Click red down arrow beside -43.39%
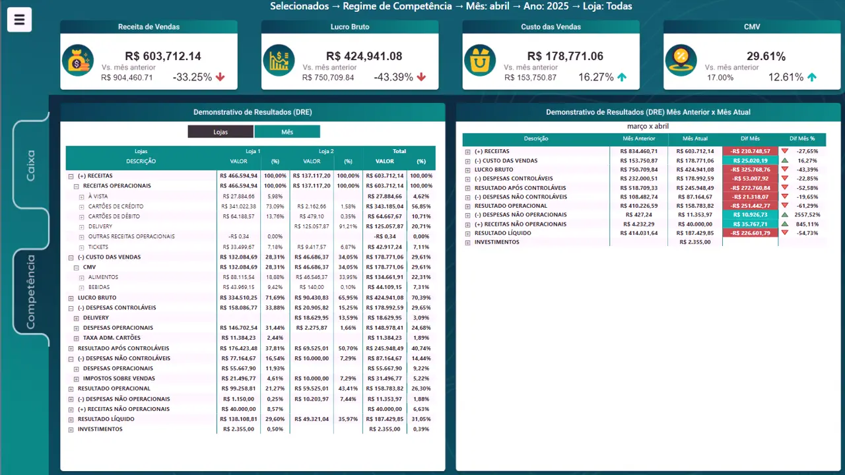Image resolution: width=845 pixels, height=475 pixels. coord(421,77)
